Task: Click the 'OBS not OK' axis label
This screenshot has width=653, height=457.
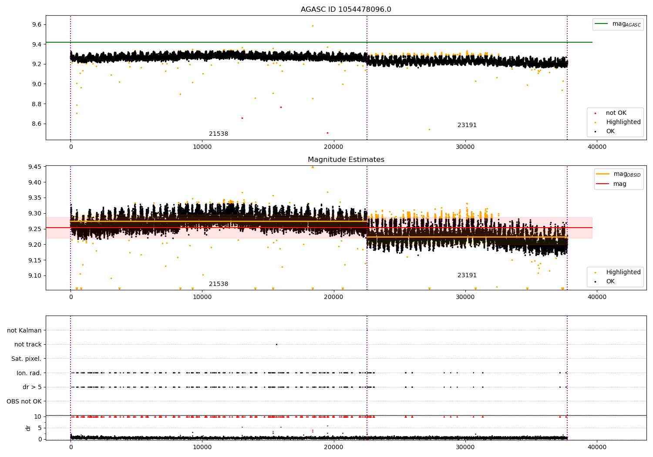Action: pyautogui.click(x=24, y=401)
